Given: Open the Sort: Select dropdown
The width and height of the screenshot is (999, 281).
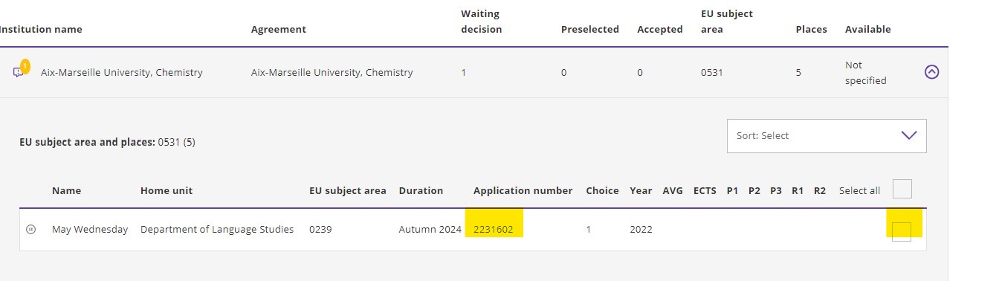Looking at the screenshot, I should [827, 136].
